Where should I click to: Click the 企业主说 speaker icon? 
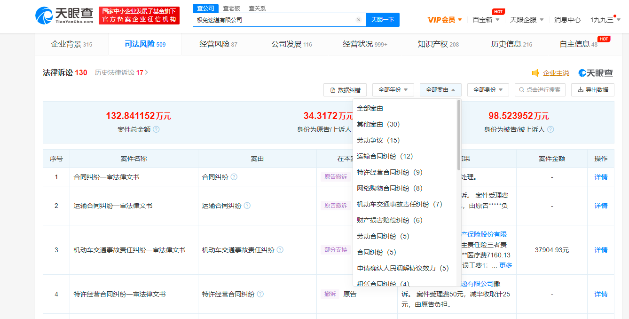pyautogui.click(x=535, y=73)
